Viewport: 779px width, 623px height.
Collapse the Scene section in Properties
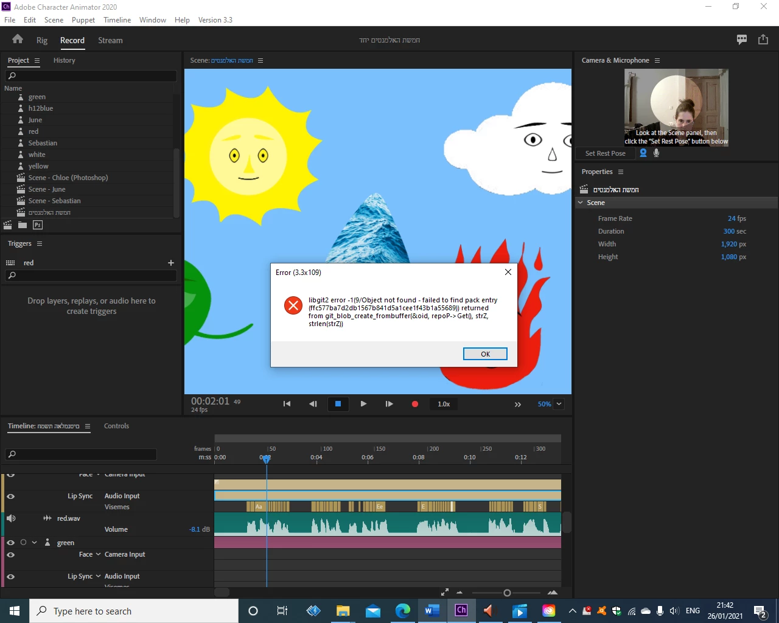tap(581, 203)
